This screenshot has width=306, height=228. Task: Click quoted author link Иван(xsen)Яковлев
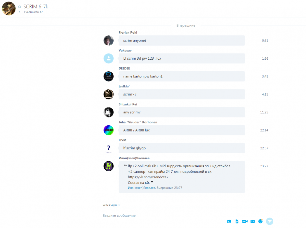[141, 188]
